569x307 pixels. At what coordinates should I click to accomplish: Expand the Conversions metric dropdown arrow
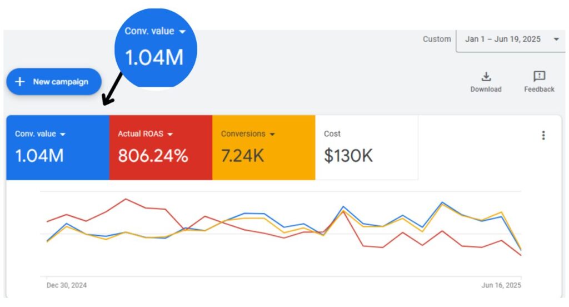click(272, 134)
